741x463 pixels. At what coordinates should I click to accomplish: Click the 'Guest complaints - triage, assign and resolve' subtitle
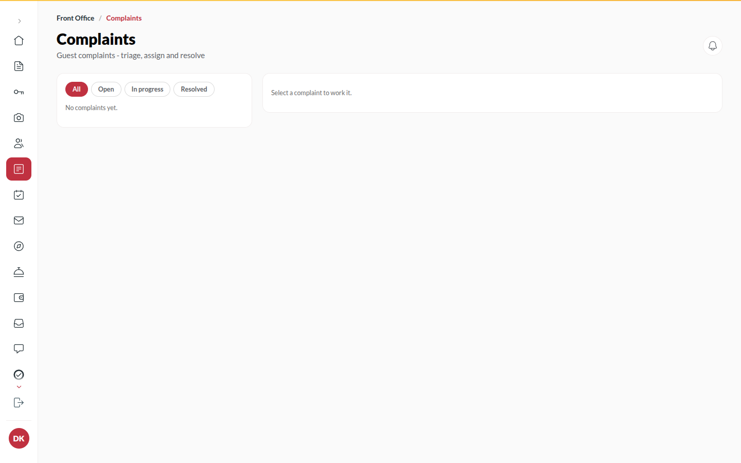[x=131, y=56]
